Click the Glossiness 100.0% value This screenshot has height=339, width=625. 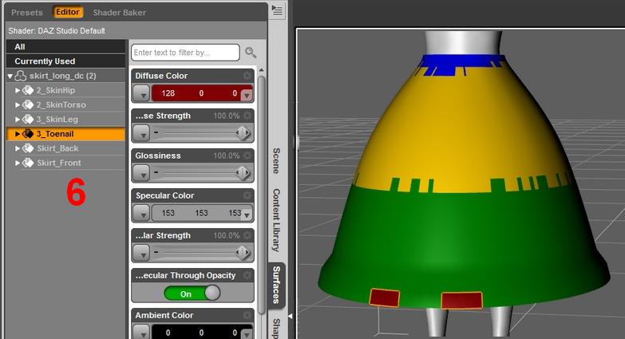[227, 156]
